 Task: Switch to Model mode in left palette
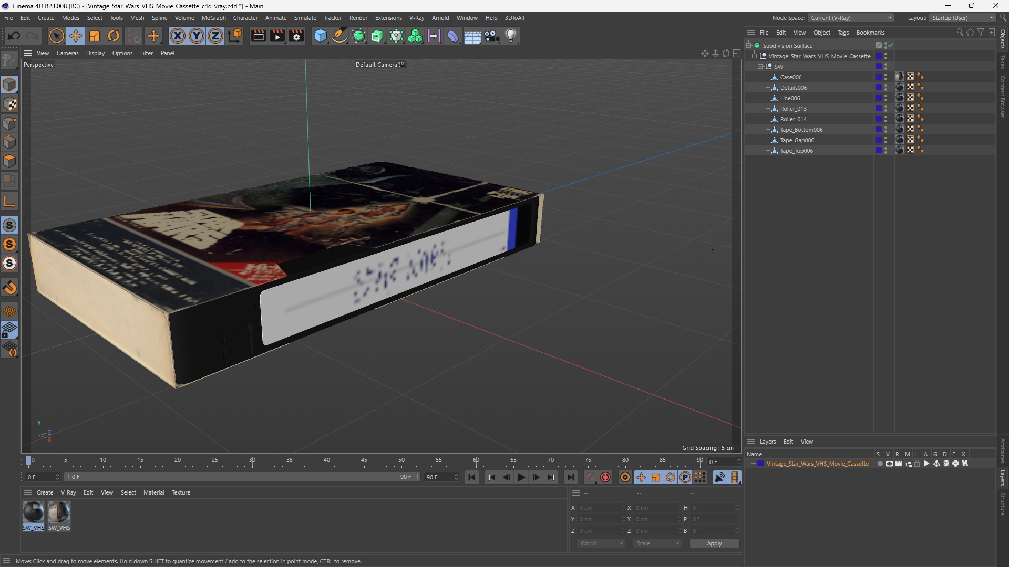pyautogui.click(x=9, y=85)
